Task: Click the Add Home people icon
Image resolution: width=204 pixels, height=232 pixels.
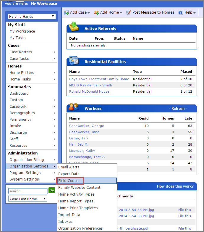Action: pyautogui.click(x=96, y=12)
